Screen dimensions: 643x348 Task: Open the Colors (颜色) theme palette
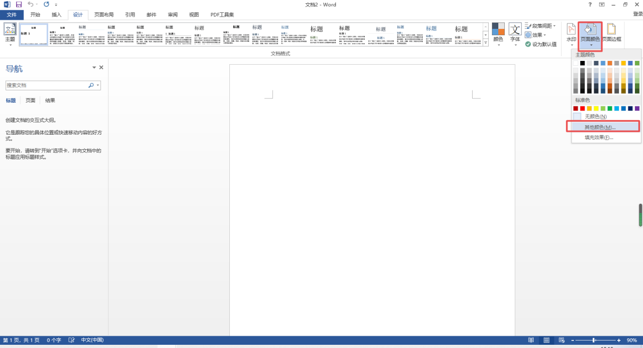(x=498, y=35)
